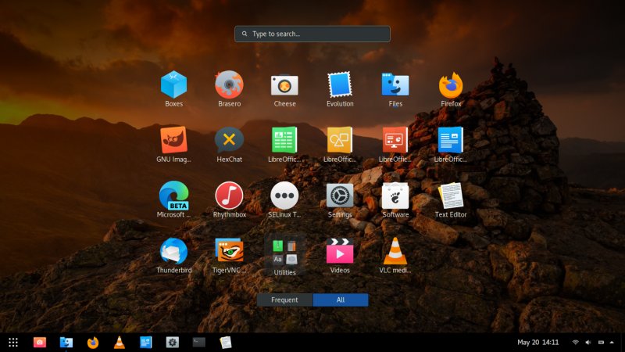
Task: Expand the Utilities app folder
Action: (284, 253)
